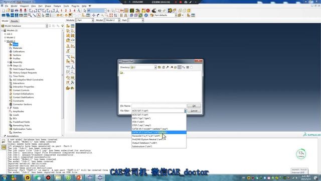Open the red recorder app on taskbar
This screenshot has height=181, width=321.
pyautogui.click(x=48, y=177)
